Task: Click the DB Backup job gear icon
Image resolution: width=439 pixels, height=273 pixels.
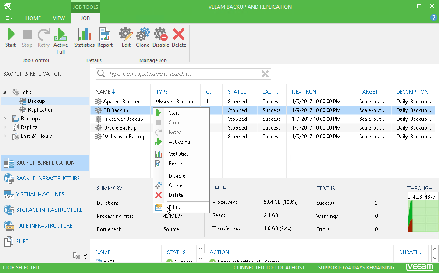Action: pos(98,110)
